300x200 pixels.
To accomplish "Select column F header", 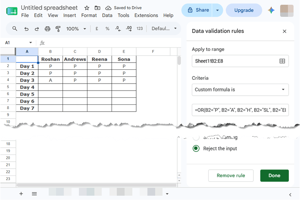I will point(153,51).
